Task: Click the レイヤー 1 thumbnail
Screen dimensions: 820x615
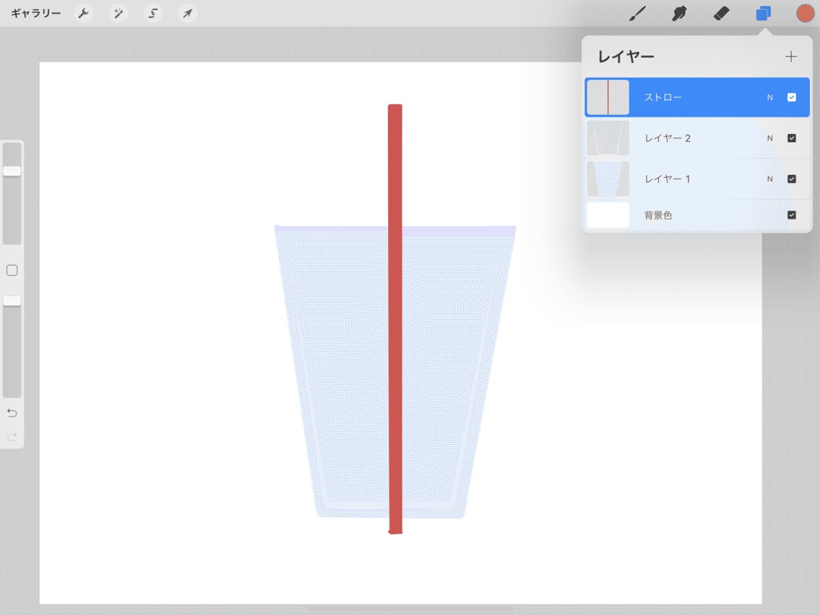Action: pos(608,179)
